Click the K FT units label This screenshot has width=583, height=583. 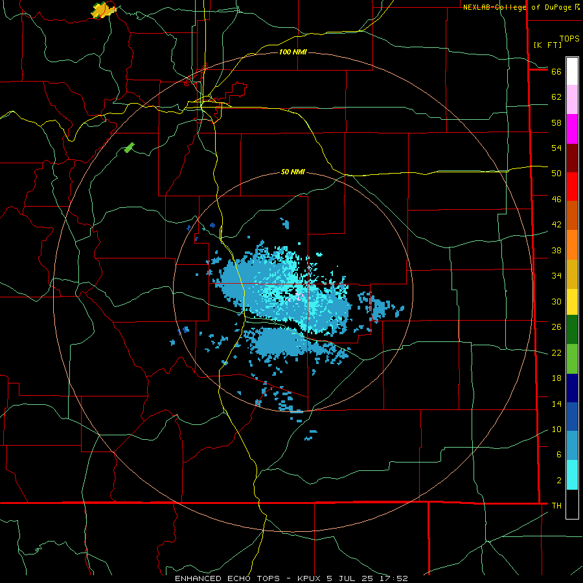point(547,45)
